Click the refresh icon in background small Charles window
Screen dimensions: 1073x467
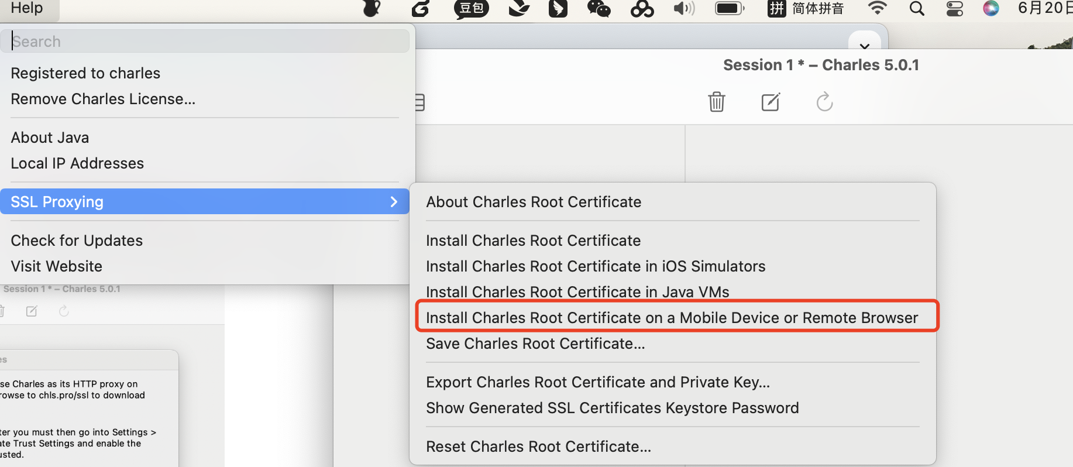click(64, 311)
